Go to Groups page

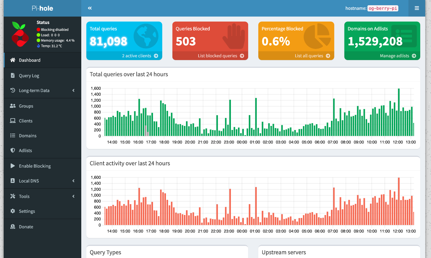(42, 106)
